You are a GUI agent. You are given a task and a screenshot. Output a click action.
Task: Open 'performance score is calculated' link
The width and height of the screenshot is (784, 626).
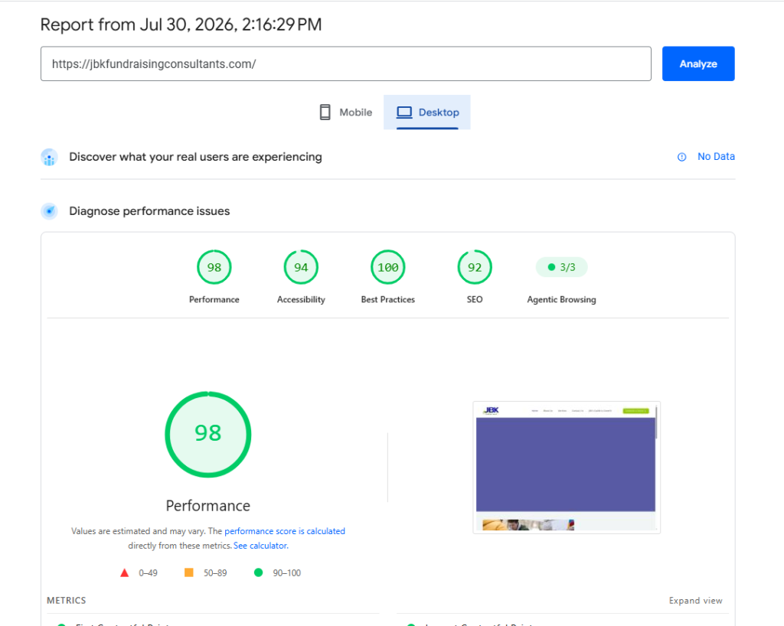click(285, 531)
